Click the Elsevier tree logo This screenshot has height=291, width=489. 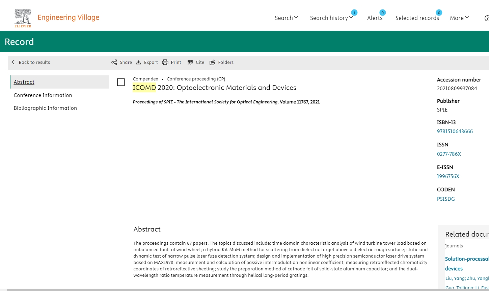pos(23,18)
